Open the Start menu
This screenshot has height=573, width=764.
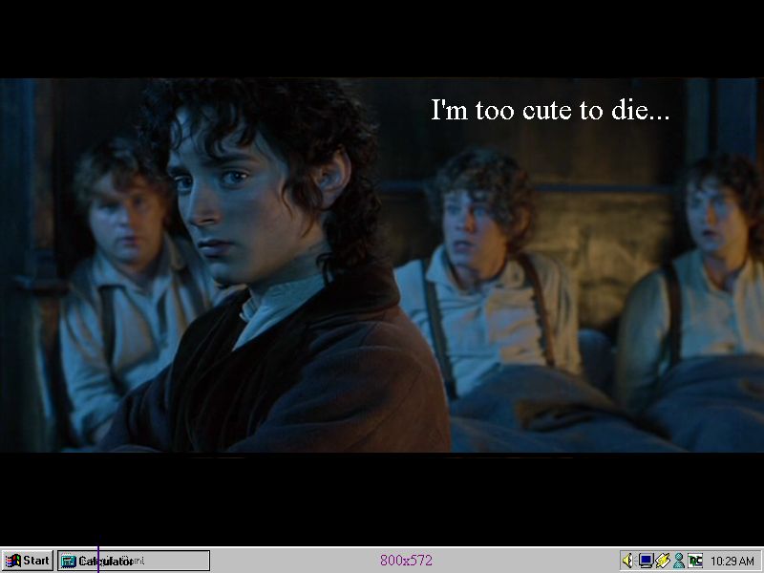pyautogui.click(x=28, y=561)
